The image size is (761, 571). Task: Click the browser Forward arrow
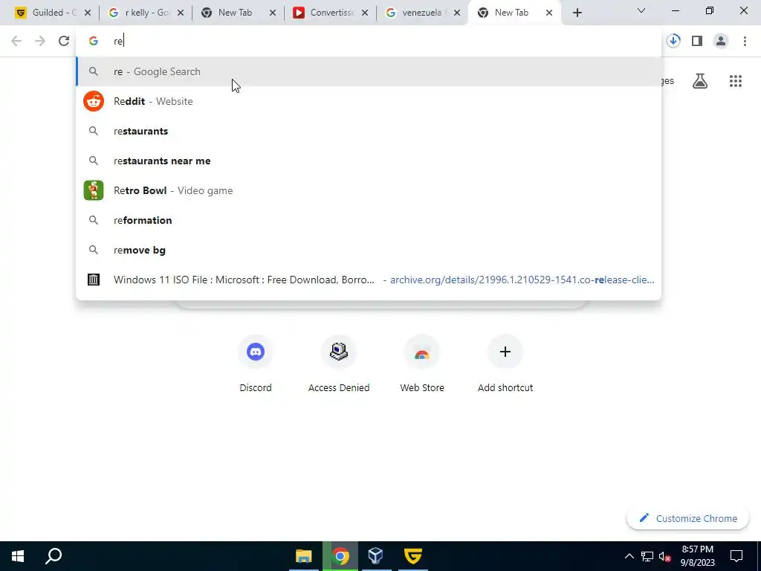tap(40, 41)
